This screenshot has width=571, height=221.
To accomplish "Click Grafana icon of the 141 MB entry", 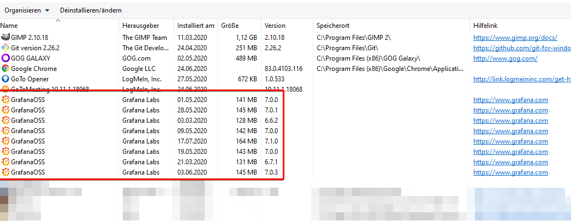I will tap(5, 99).
